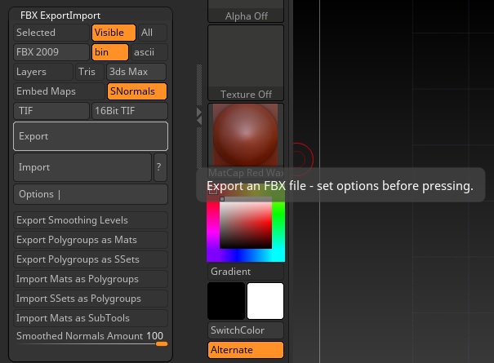Click the Import button
This screenshot has width=494, height=363.
82,167
